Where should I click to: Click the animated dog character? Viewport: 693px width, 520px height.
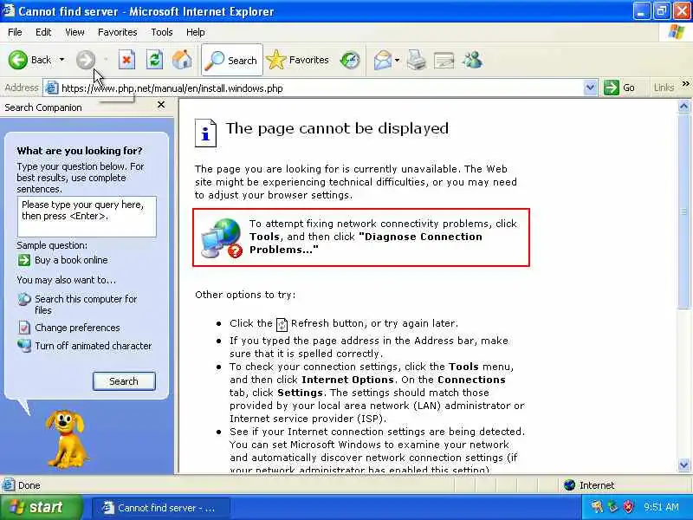tap(66, 439)
